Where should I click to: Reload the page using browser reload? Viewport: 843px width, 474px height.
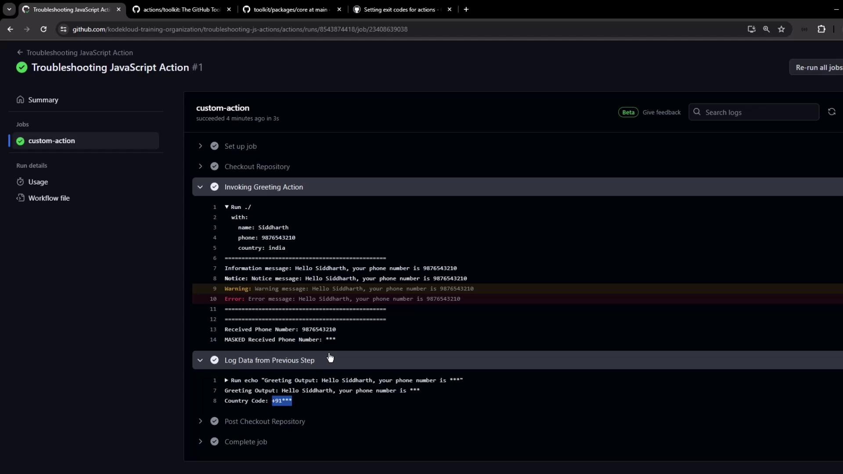pos(43,29)
